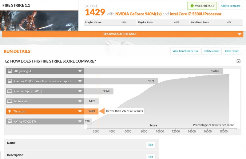246x159 pixels.
Task: Click the Valid Result button
Action: click(x=202, y=6)
